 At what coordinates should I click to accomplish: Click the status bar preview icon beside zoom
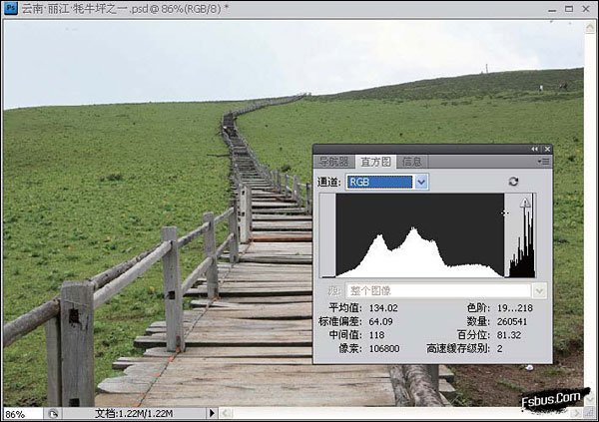53,413
